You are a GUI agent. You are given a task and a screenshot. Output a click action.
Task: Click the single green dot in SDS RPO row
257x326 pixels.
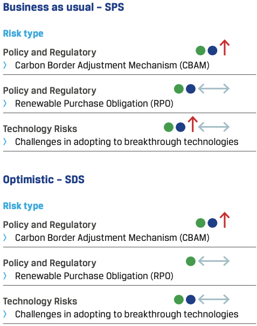click(191, 261)
